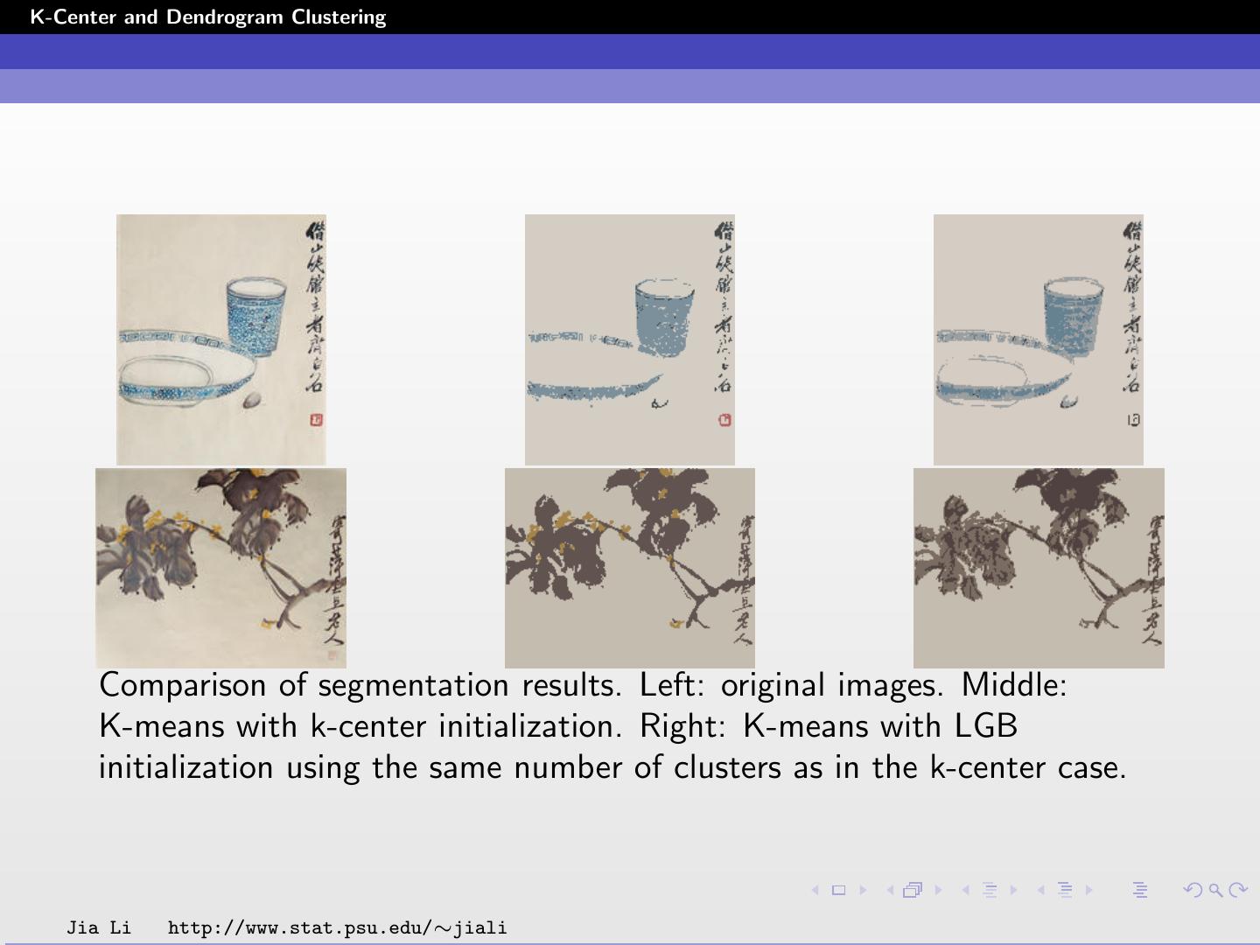
Task: Select the original cup and bowl painting
Action: [x=221, y=339]
